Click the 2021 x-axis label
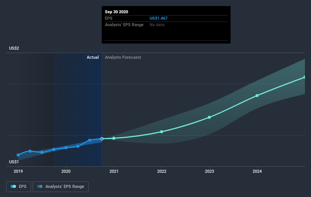Screen dimensions: 311x197 coord(114,171)
